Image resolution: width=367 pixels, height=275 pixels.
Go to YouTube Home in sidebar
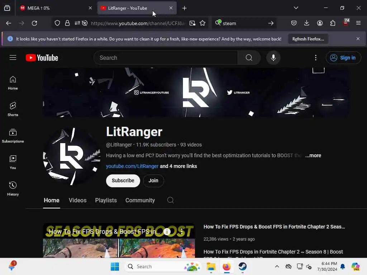[13, 83]
